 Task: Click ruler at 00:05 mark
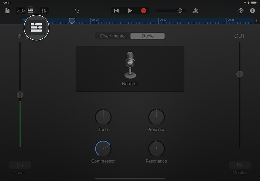pos(95,19)
